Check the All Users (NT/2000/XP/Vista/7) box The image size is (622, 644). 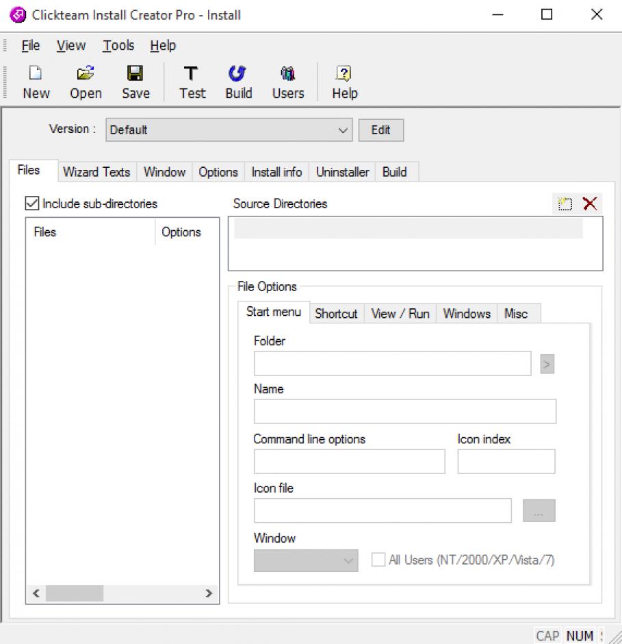pos(378,560)
